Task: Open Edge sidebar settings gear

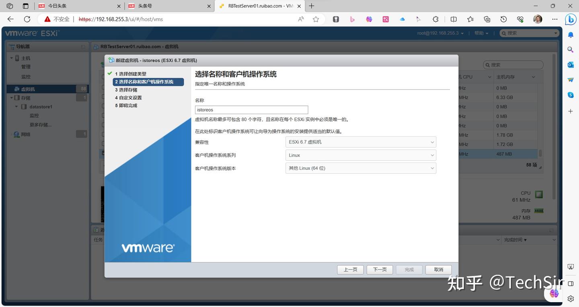Action: tap(571, 299)
